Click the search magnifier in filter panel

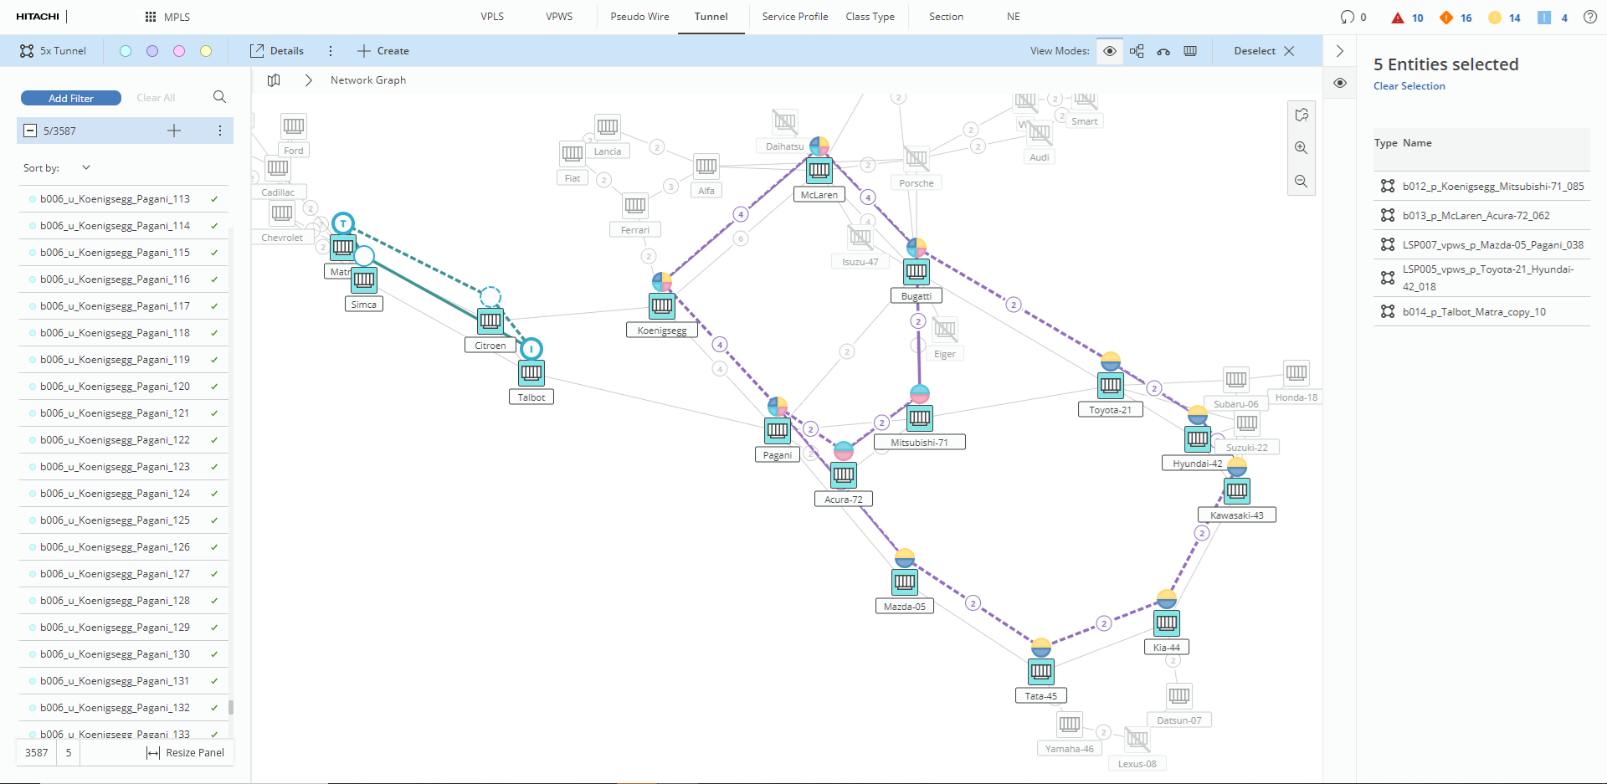pos(219,97)
